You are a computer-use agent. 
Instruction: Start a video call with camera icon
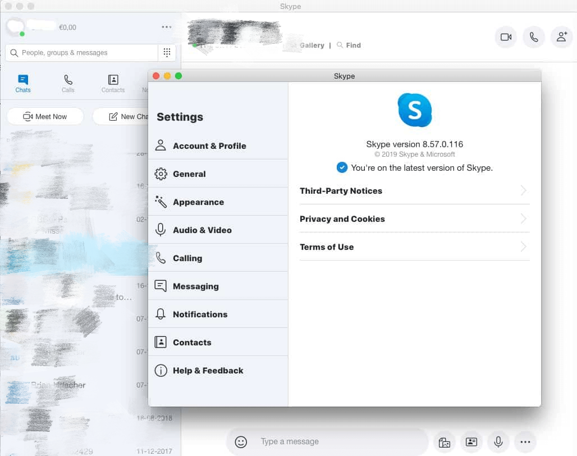click(506, 37)
